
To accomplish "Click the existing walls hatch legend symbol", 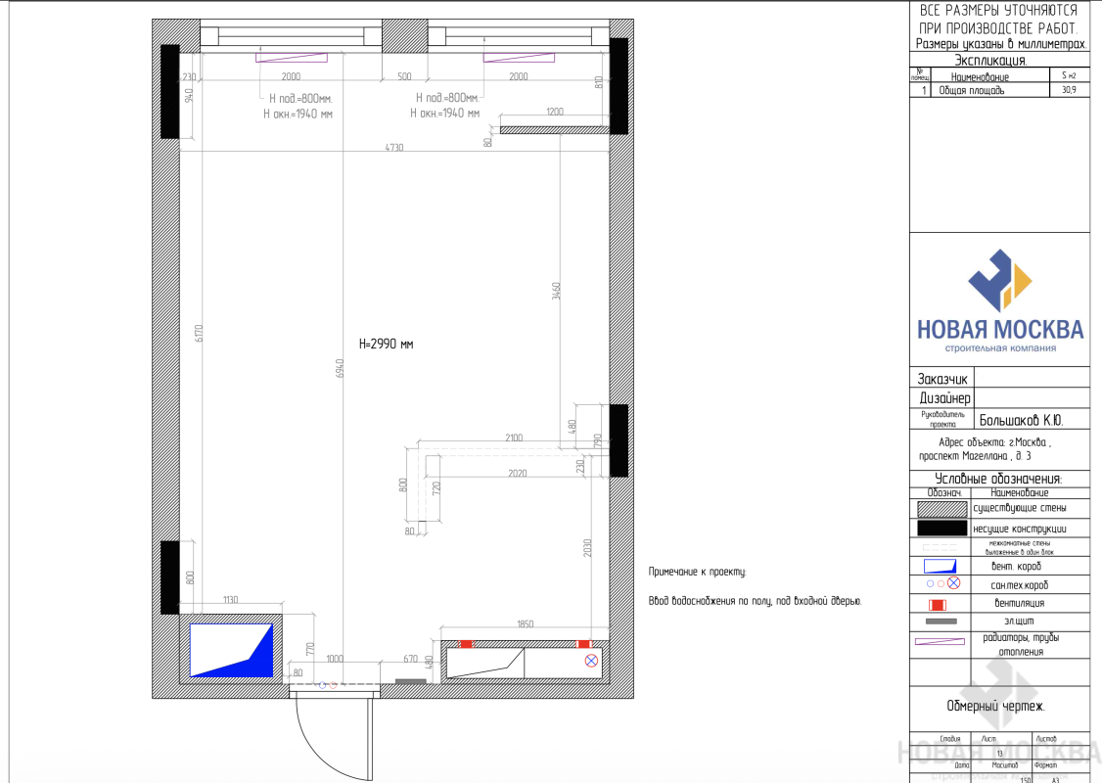I will click(940, 509).
